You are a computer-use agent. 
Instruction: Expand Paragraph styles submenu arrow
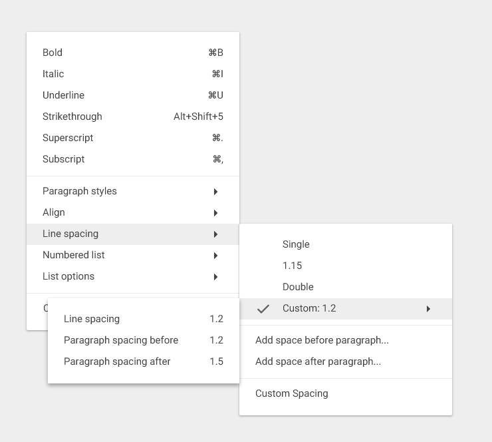[215, 192]
